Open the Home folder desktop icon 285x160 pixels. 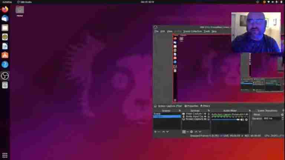pos(20,11)
